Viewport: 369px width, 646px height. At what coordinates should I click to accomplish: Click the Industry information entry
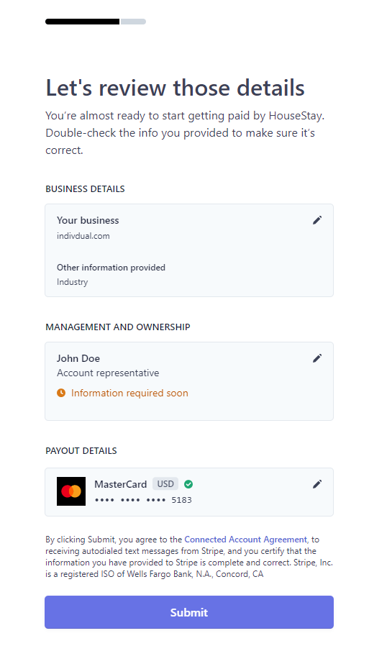pyautogui.click(x=72, y=282)
